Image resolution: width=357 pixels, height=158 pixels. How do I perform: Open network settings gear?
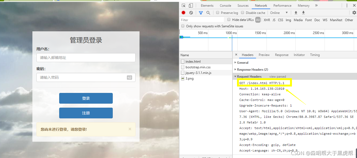(354, 13)
